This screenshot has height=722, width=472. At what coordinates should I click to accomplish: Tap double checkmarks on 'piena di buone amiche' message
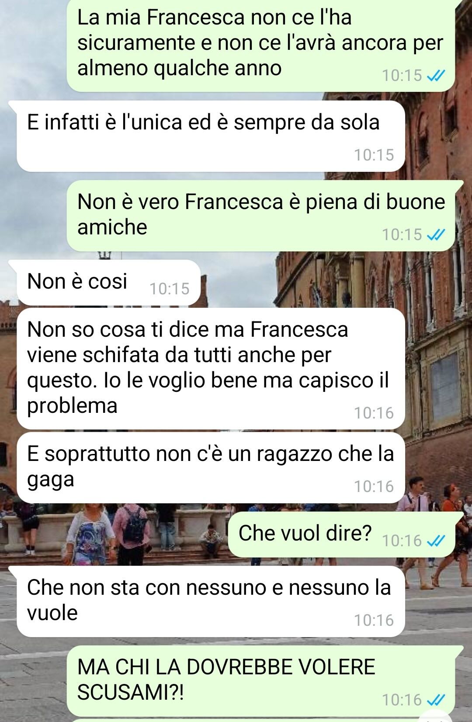[435, 235]
